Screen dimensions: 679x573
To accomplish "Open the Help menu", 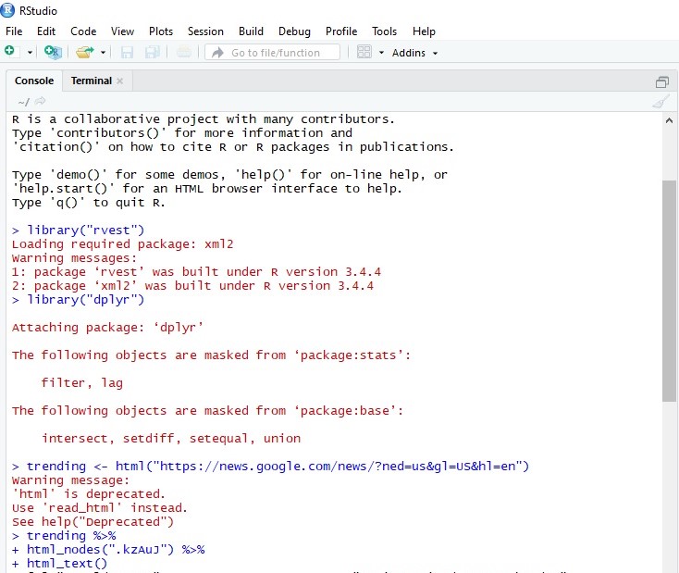I will (424, 31).
